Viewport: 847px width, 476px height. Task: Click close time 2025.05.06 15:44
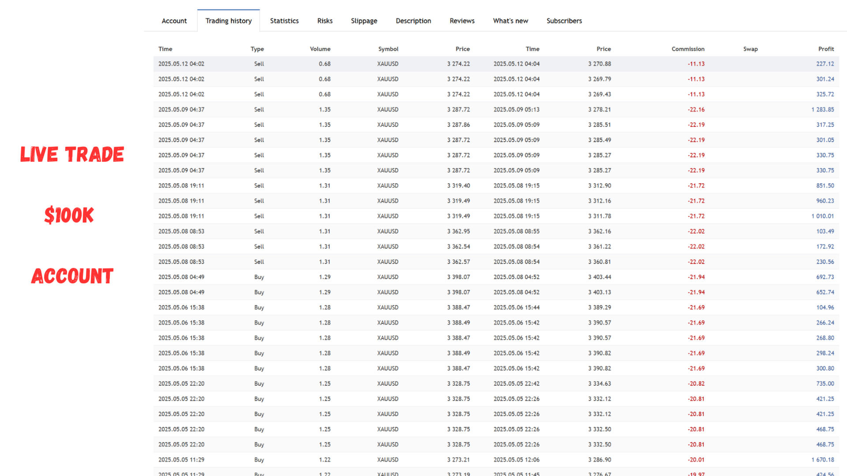[x=516, y=308]
